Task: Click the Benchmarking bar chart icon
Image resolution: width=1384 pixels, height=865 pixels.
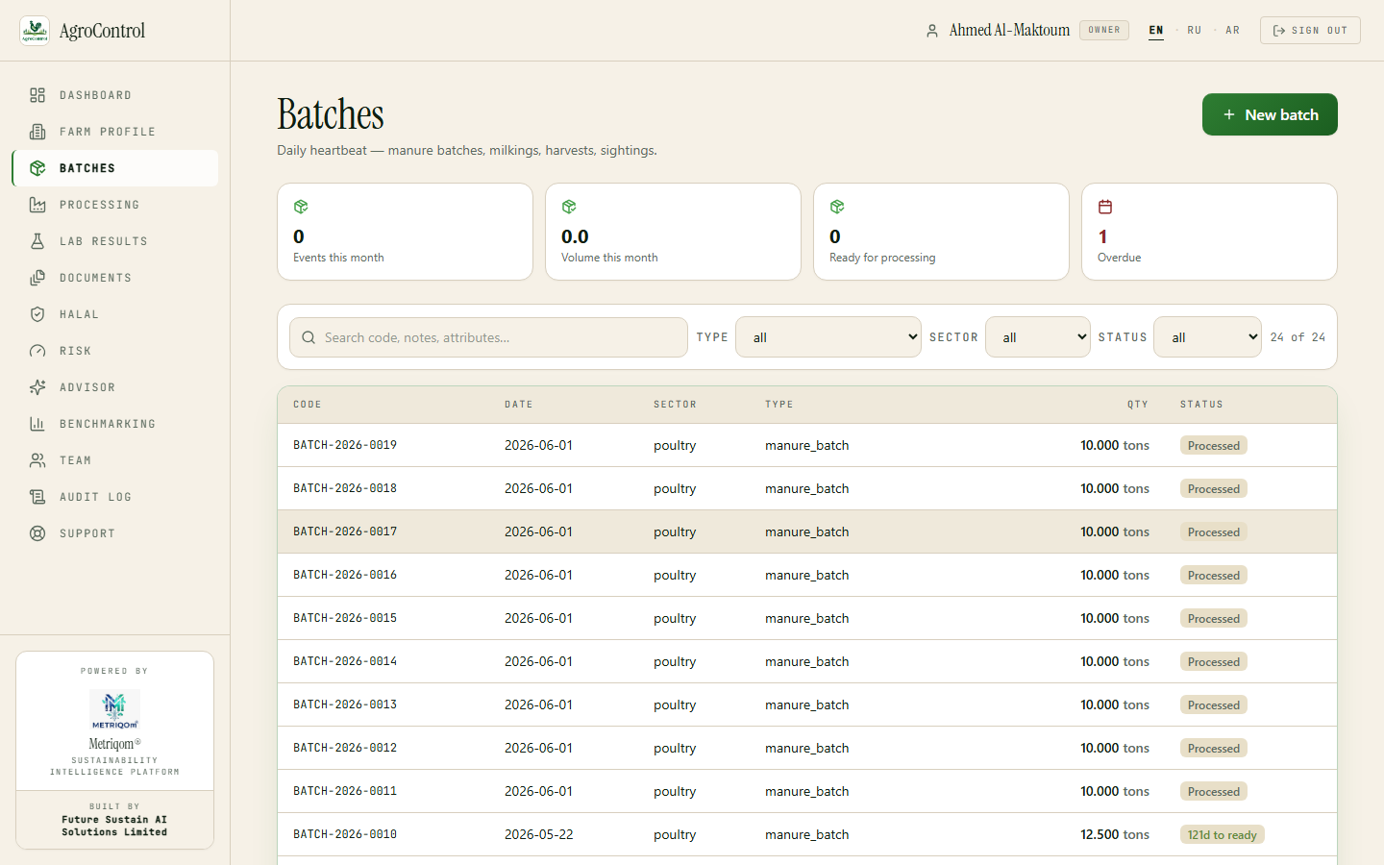Action: (x=37, y=424)
